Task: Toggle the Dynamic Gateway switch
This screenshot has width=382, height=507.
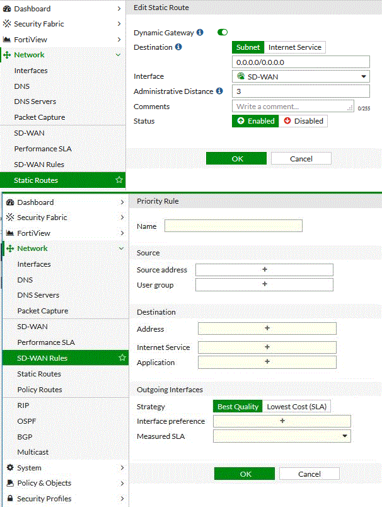Action: (223, 32)
